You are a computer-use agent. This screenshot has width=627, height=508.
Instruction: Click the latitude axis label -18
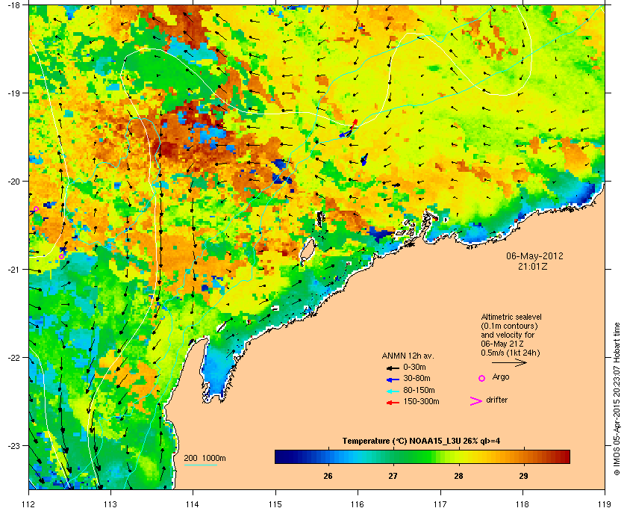coord(14,6)
